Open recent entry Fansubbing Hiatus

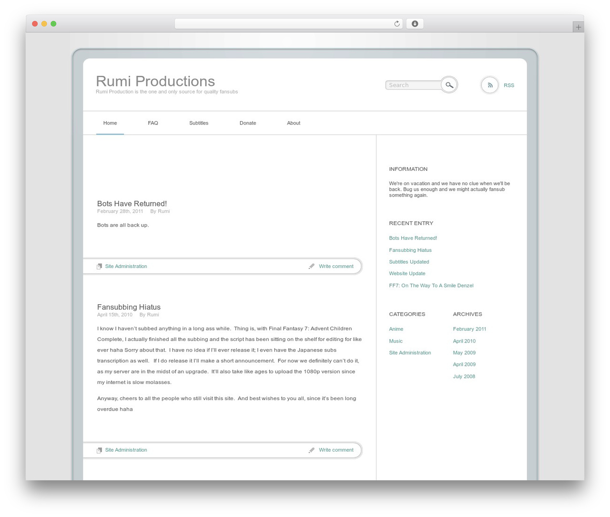[x=410, y=250]
